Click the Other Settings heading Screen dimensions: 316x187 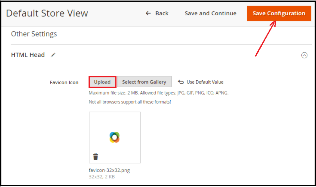click(34, 34)
